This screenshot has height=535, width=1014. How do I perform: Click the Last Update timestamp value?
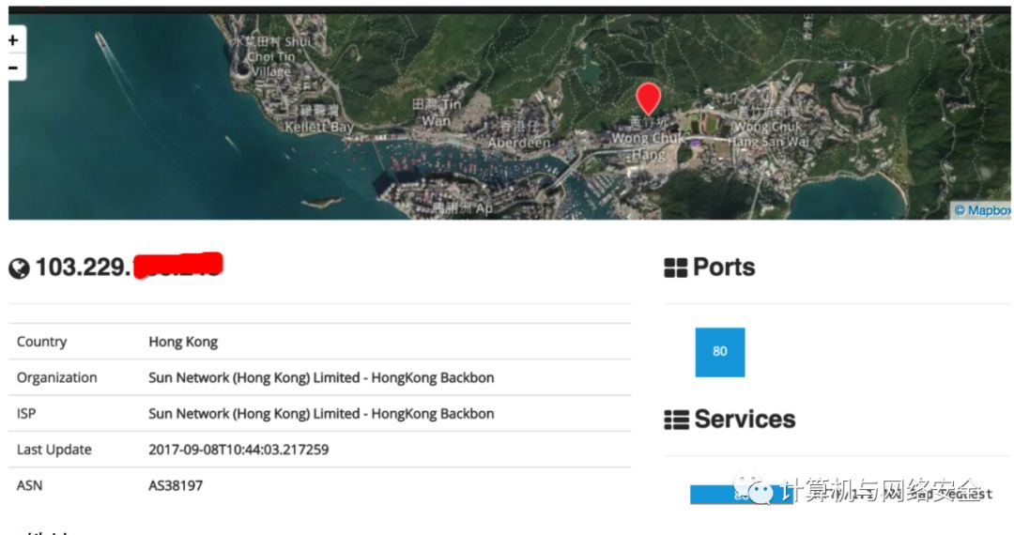(238, 450)
